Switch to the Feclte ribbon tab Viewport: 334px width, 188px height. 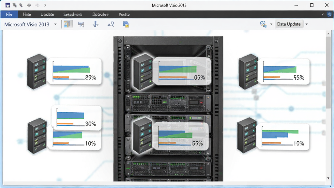[124, 14]
